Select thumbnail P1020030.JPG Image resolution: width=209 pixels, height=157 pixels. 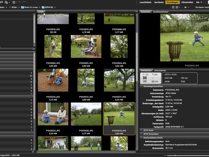(x=86, y=114)
